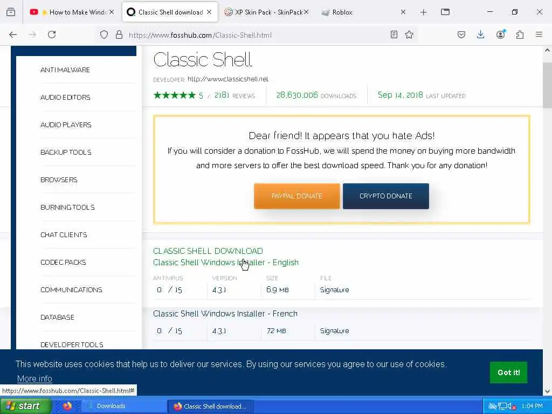Open Audio Players category
This screenshot has height=414, width=552.
click(x=66, y=125)
